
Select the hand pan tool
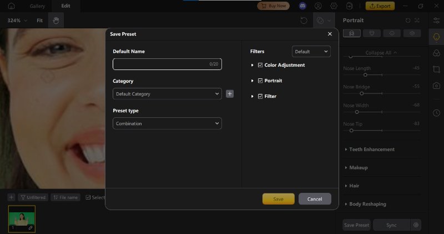tap(56, 21)
